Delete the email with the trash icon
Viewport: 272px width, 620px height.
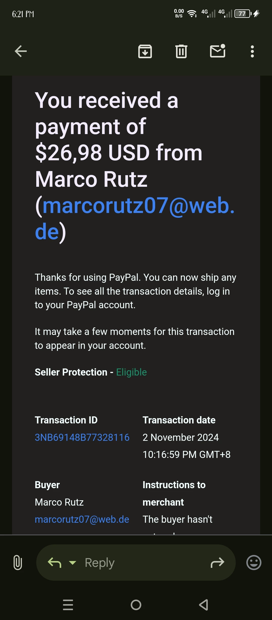181,51
